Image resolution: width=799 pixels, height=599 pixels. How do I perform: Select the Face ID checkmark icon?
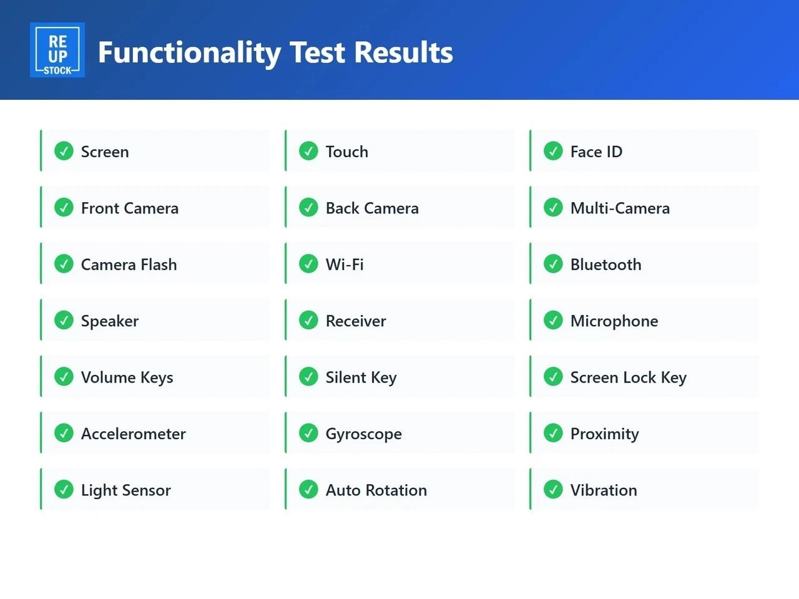[553, 151]
